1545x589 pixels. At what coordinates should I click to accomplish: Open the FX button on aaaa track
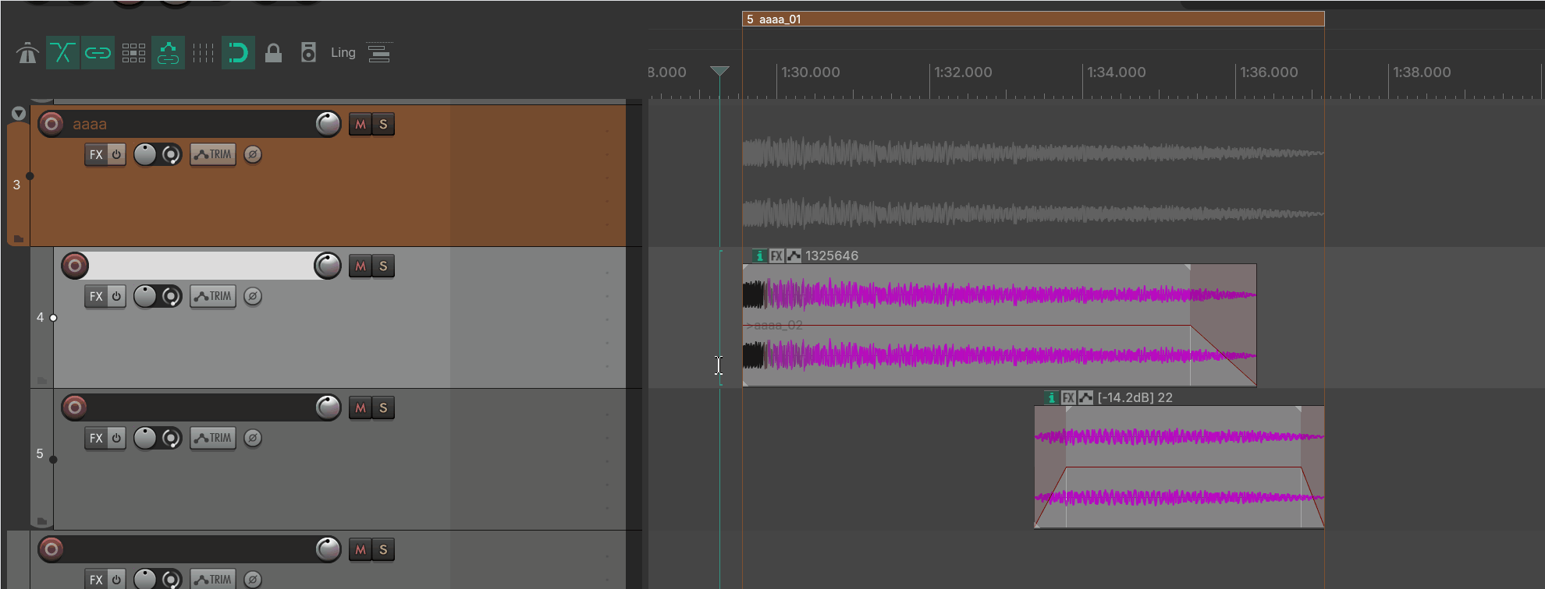pos(95,154)
